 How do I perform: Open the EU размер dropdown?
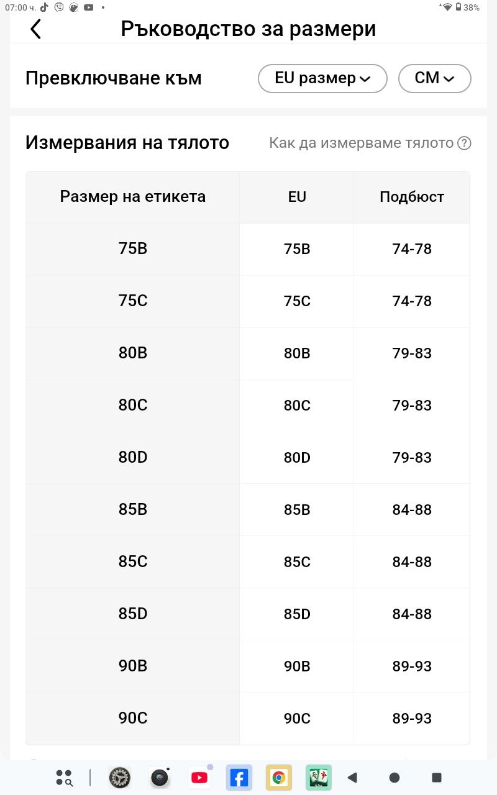pos(322,78)
